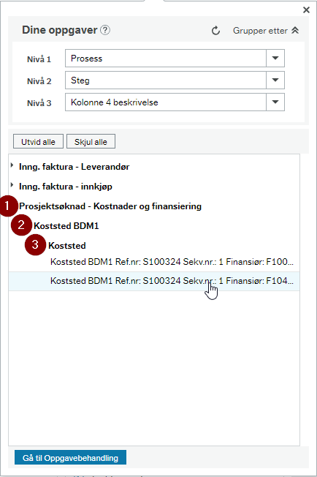Click the Skjul alle button
The height and width of the screenshot is (477, 317).
click(91, 141)
